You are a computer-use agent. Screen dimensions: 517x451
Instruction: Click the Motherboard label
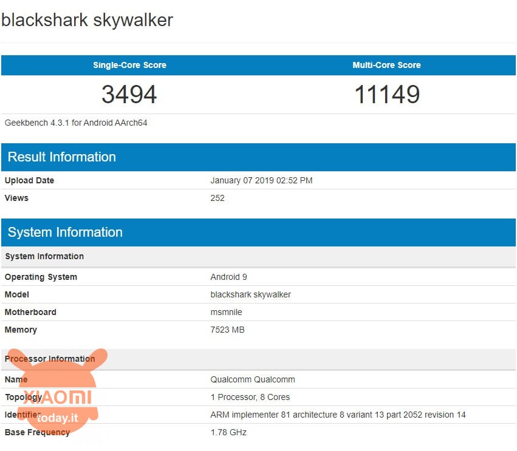[x=30, y=312]
